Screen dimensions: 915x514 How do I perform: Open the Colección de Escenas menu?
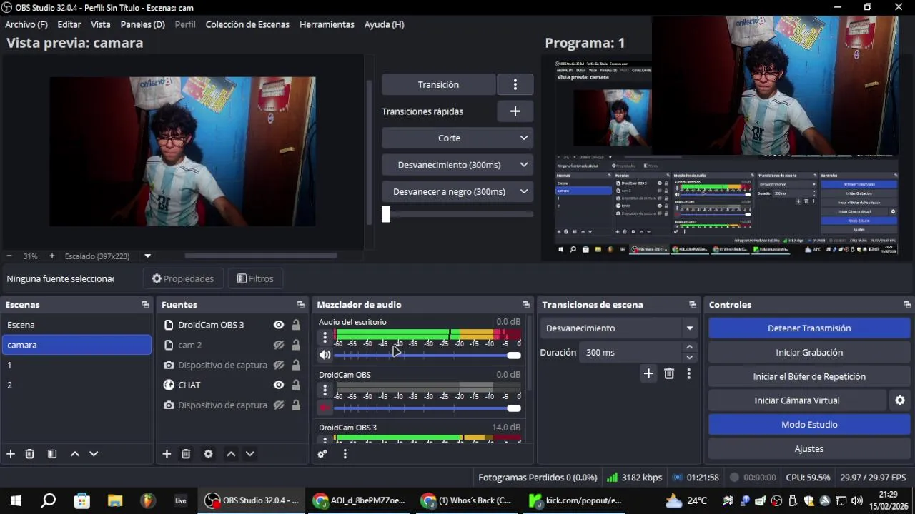(247, 24)
